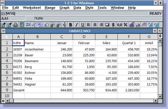Click the vertical window splitter icon
This screenshot has height=109, width=168.
pyautogui.click(x=3, y=101)
